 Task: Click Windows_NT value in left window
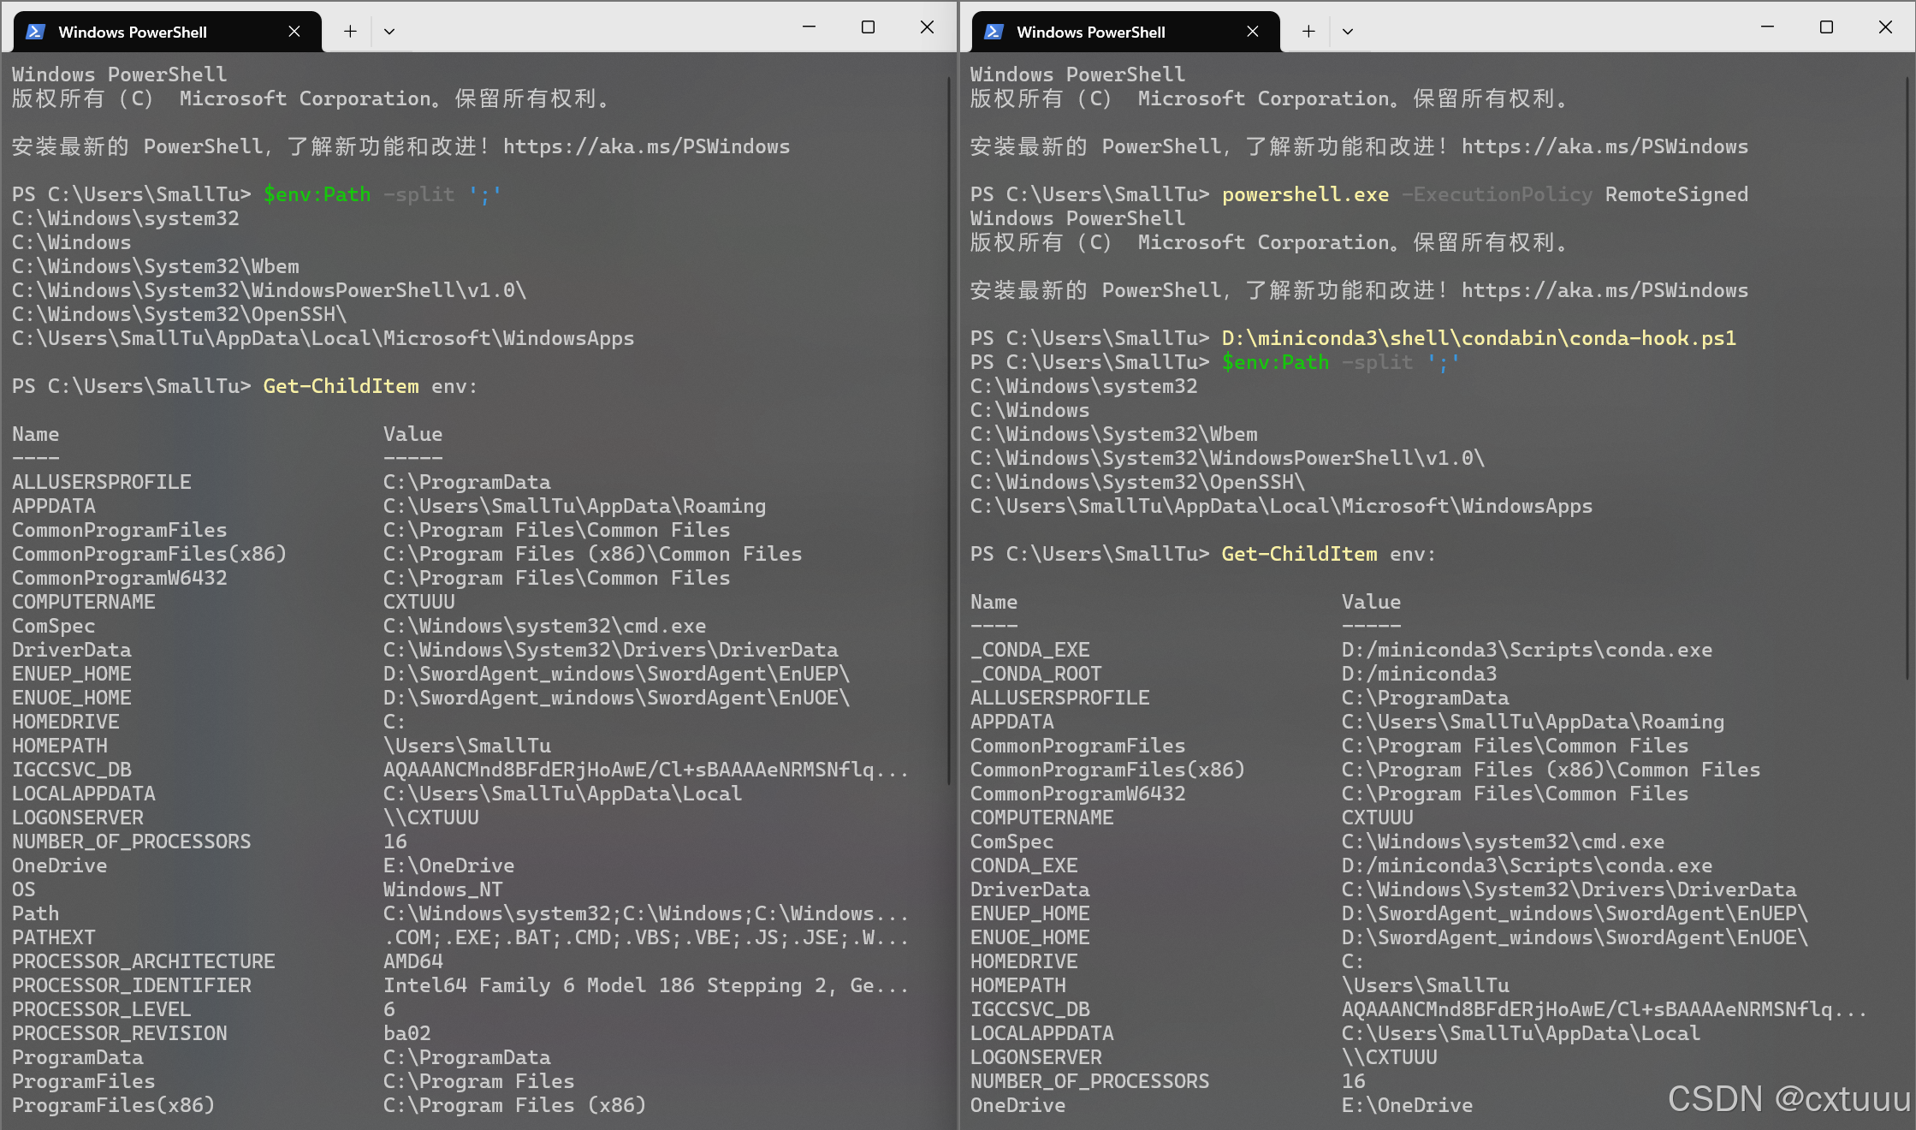click(x=443, y=889)
